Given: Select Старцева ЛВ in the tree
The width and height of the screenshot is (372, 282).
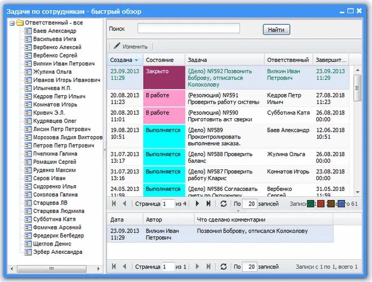Looking at the screenshot, I should click(50, 203).
